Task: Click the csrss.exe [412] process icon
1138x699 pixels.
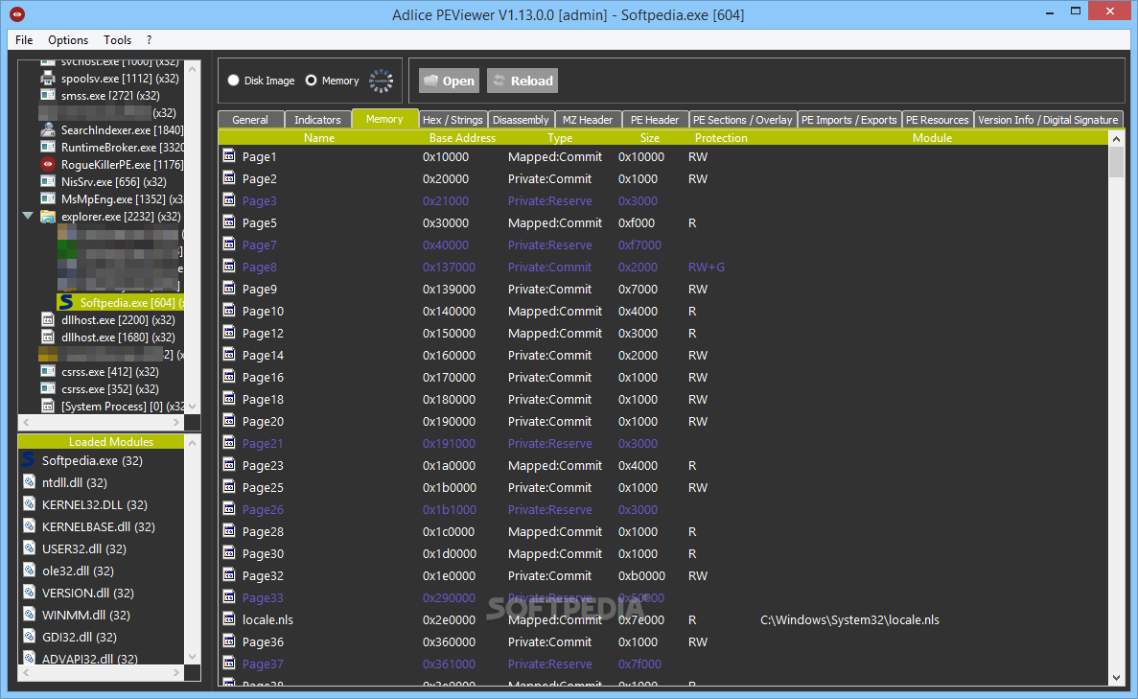Action: pyautogui.click(x=48, y=371)
